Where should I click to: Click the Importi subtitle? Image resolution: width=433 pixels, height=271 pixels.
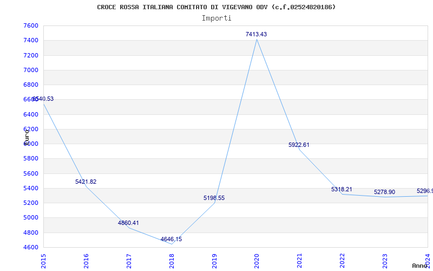pos(216,18)
